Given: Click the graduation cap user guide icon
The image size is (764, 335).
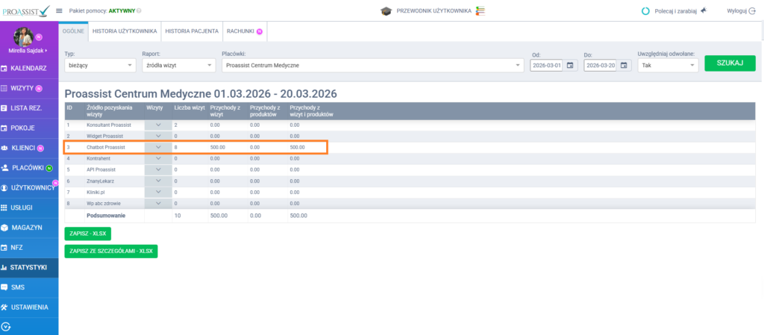Looking at the screenshot, I should click(x=386, y=11).
